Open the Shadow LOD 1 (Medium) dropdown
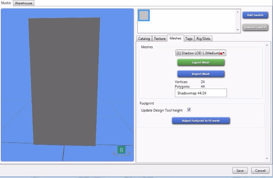The height and width of the screenshot is (178, 273). (201, 53)
